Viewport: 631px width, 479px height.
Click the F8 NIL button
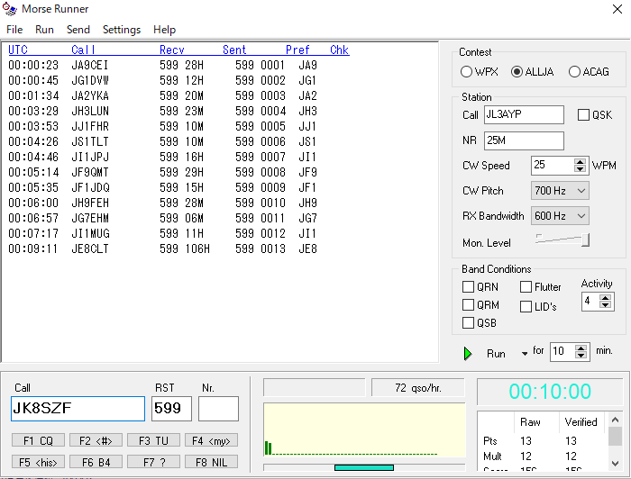tap(211, 462)
